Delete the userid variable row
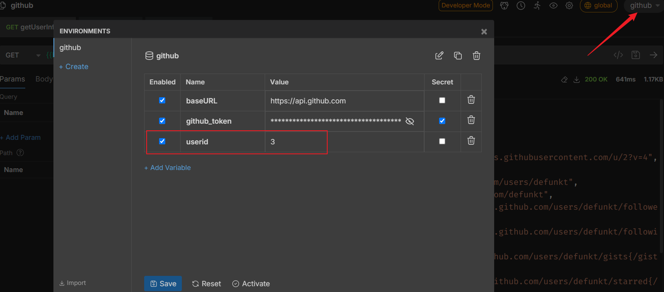The height and width of the screenshot is (292, 664). coord(471,141)
